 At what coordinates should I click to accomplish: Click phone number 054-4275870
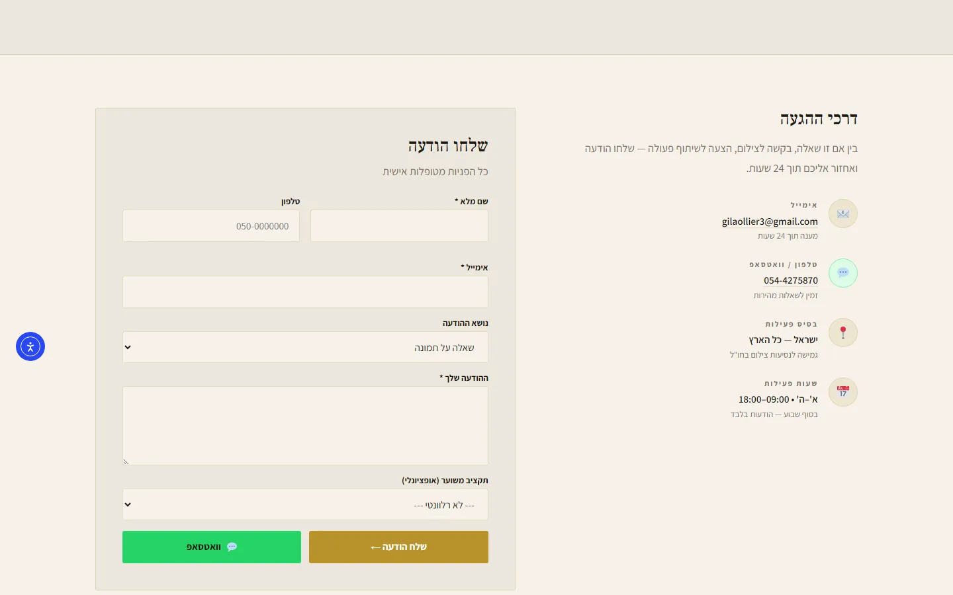791,280
